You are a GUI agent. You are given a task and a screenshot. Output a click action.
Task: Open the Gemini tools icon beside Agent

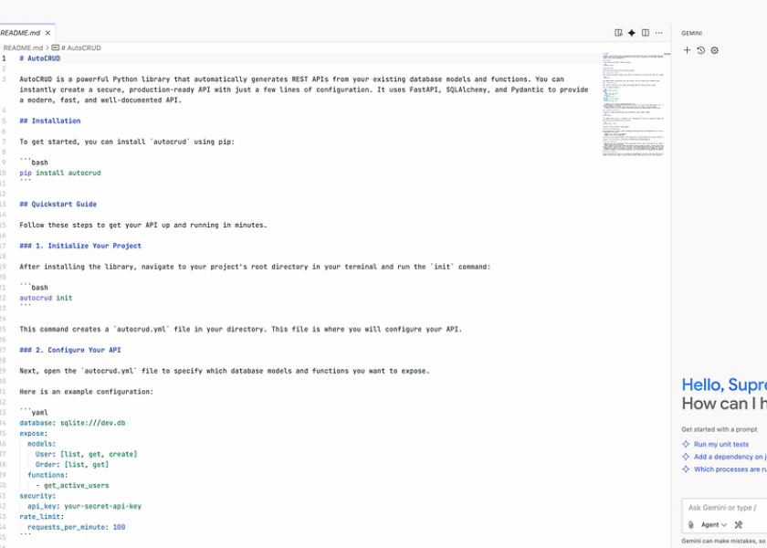(x=738, y=524)
